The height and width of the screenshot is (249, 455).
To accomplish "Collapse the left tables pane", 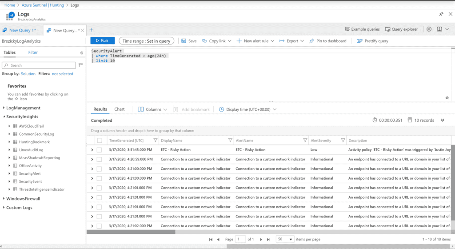I will tap(82, 53).
